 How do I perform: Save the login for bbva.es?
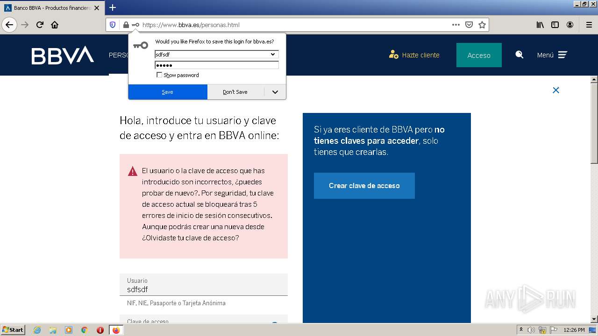[168, 92]
